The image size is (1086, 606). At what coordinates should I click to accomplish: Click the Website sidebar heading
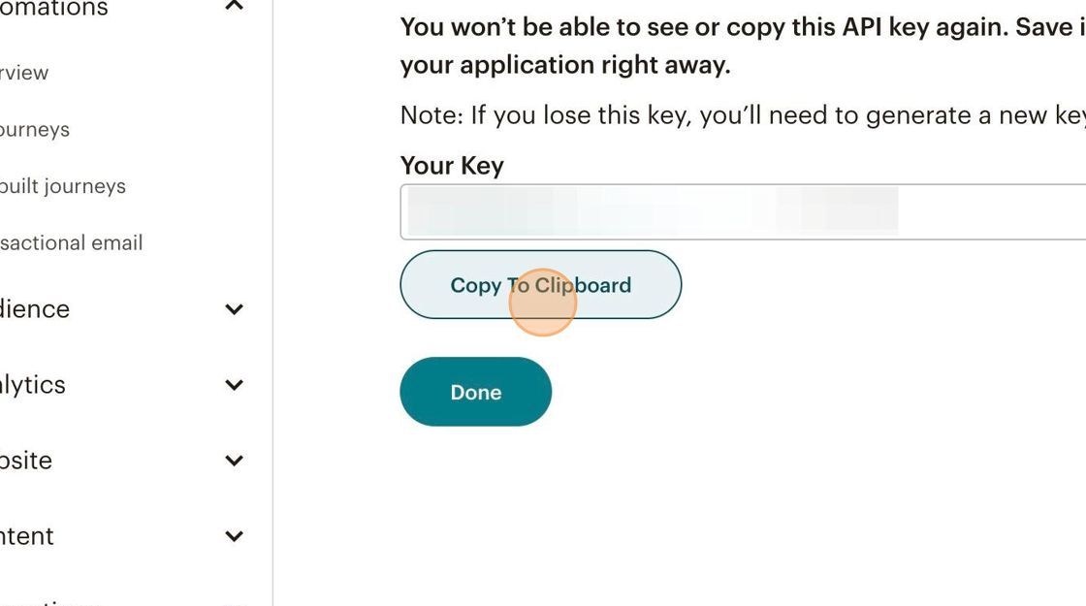[x=26, y=461]
